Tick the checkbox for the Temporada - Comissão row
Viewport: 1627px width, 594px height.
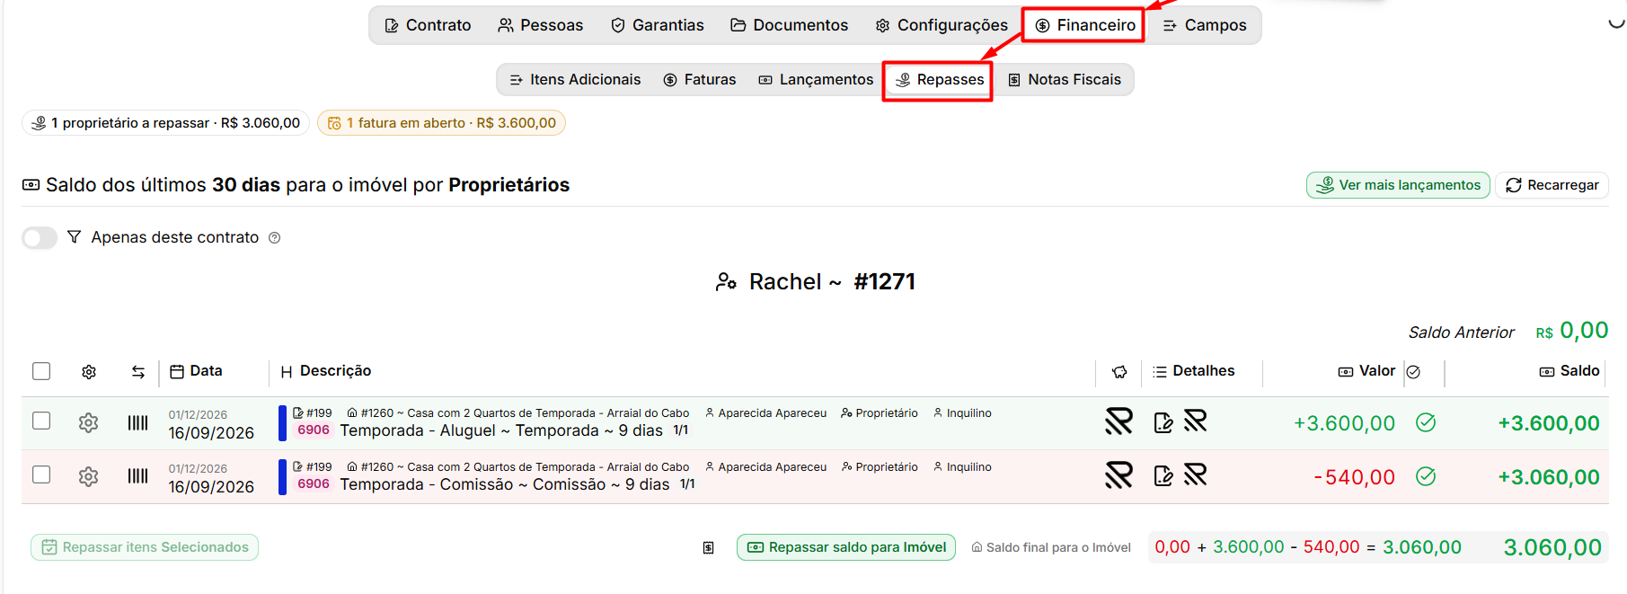click(41, 474)
